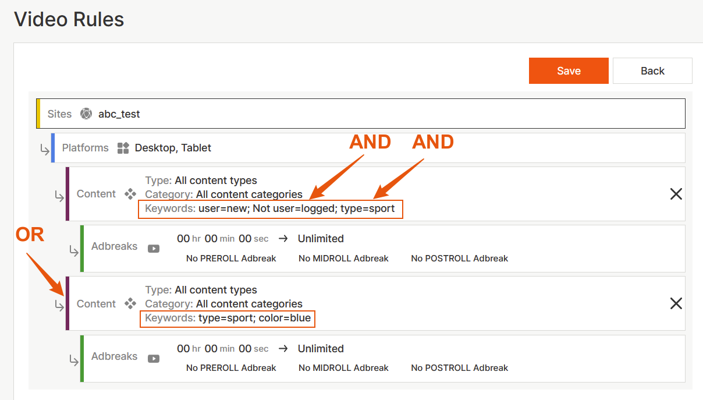Click the second Adbreaks video icon
The image size is (703, 400).
154,359
